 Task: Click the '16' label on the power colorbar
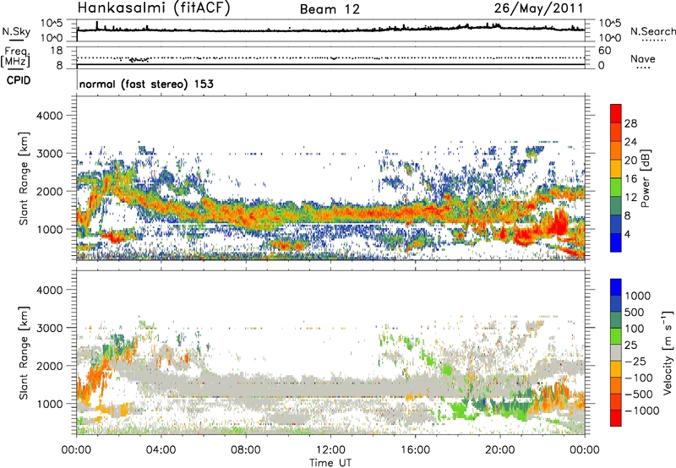click(630, 179)
